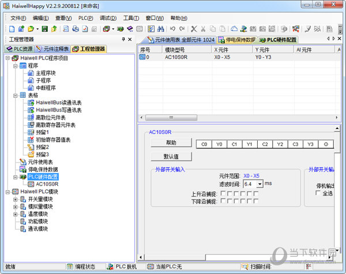346x274 pixels.
Task: Expand the 开关量模块 tree node
Action: (x=15, y=199)
